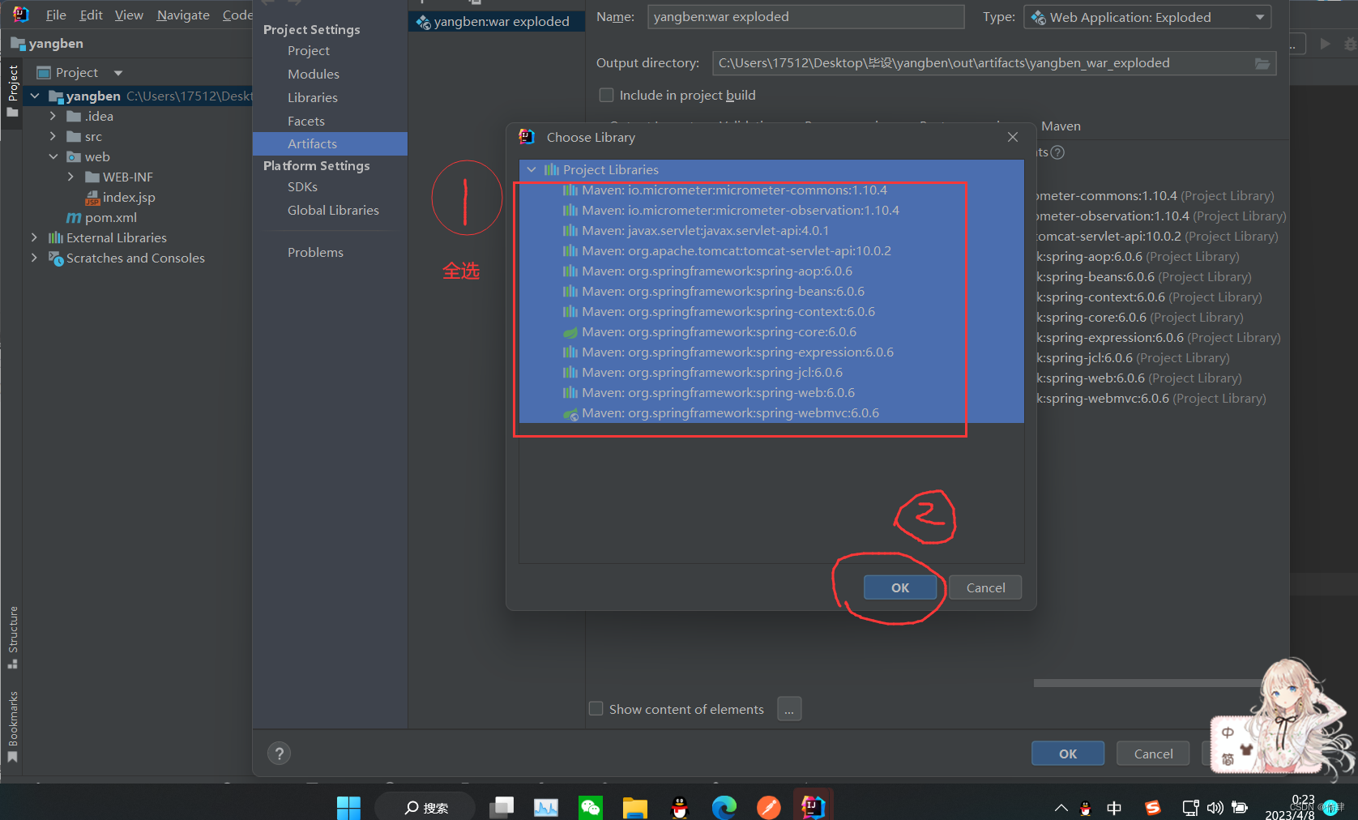This screenshot has width=1358, height=820.
Task: Open Windows Start menu
Action: coord(348,807)
